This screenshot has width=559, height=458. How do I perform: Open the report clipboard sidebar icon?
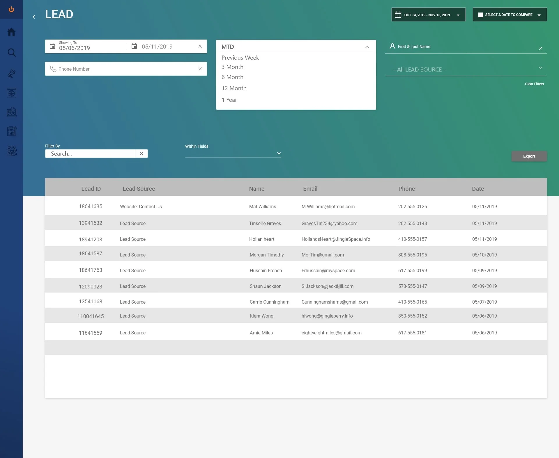11,131
